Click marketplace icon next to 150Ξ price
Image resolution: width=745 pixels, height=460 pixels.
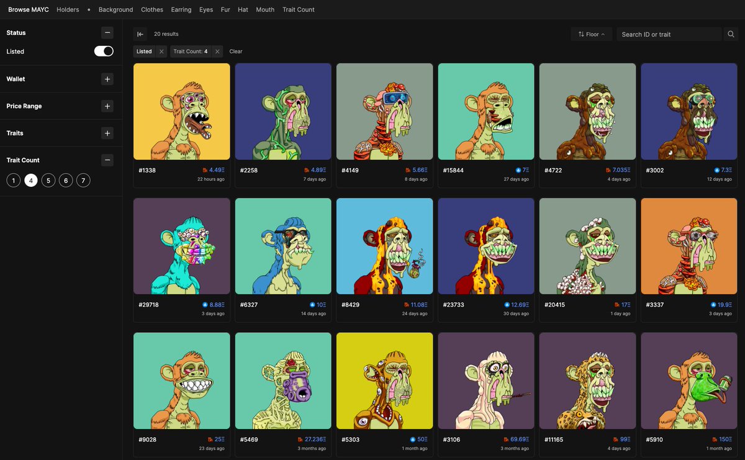(715, 440)
